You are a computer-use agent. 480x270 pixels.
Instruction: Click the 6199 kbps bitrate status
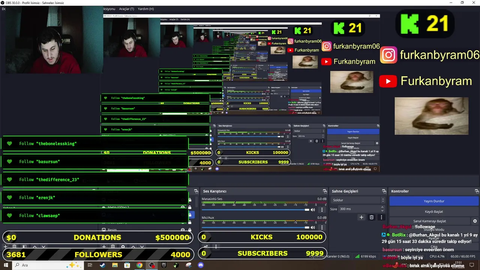click(368, 256)
